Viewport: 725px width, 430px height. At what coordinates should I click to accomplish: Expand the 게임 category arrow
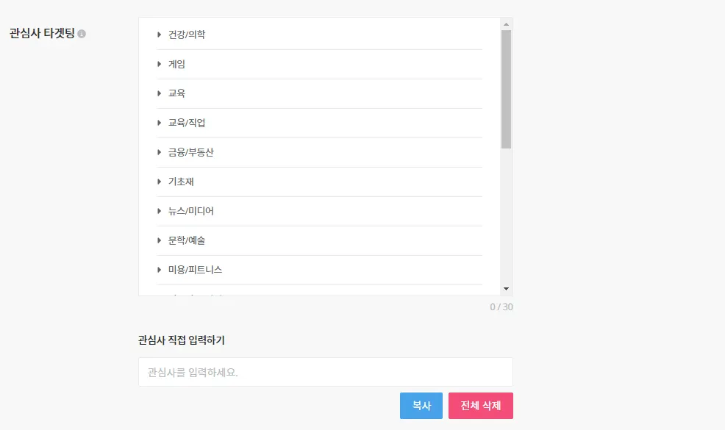coord(159,64)
